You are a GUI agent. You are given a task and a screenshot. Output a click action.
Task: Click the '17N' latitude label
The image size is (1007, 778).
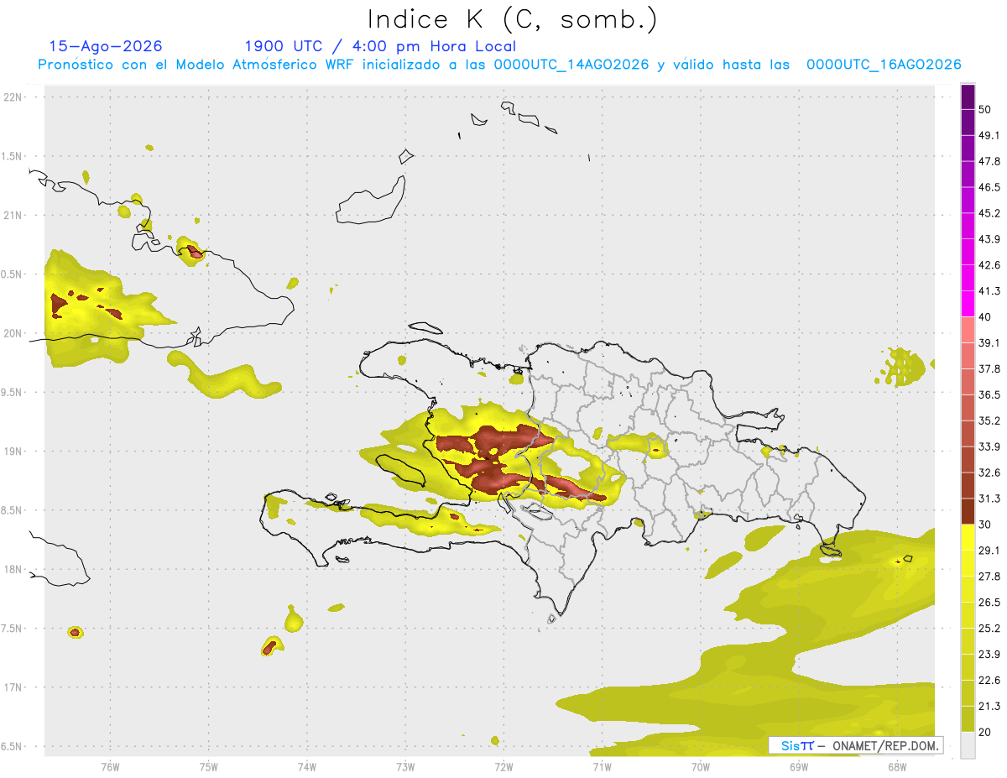coord(13,687)
